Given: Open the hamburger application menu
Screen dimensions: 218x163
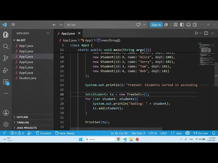Looking at the screenshot, I should [13, 25].
